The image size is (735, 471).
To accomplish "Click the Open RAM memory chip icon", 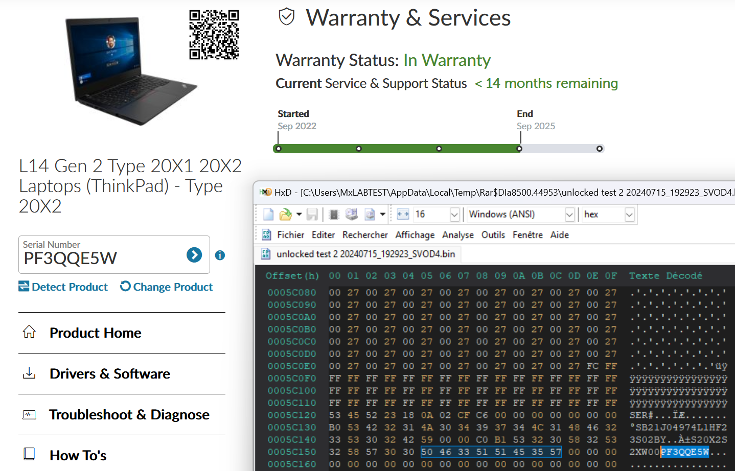I will point(334,215).
